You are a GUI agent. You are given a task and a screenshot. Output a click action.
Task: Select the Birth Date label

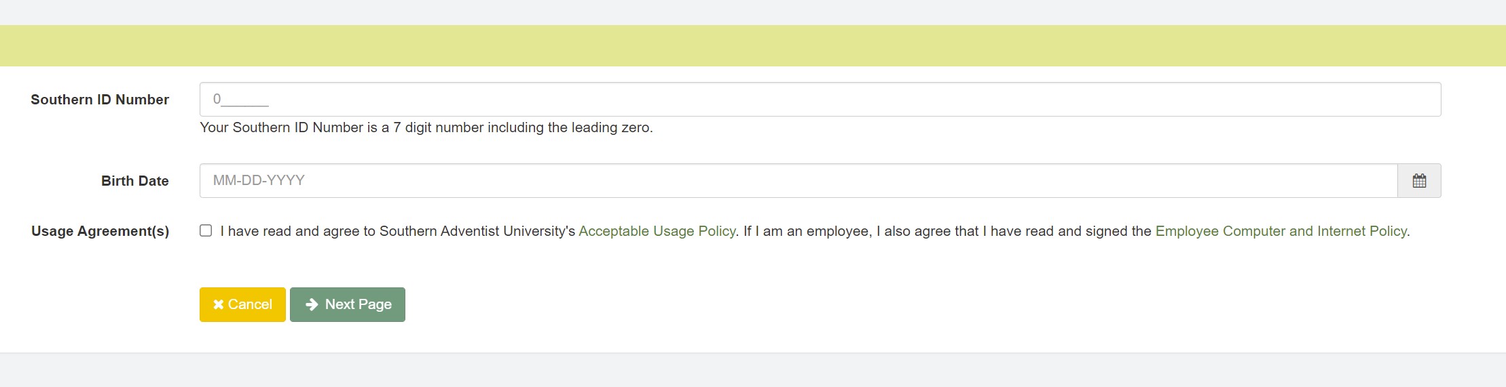(x=134, y=181)
